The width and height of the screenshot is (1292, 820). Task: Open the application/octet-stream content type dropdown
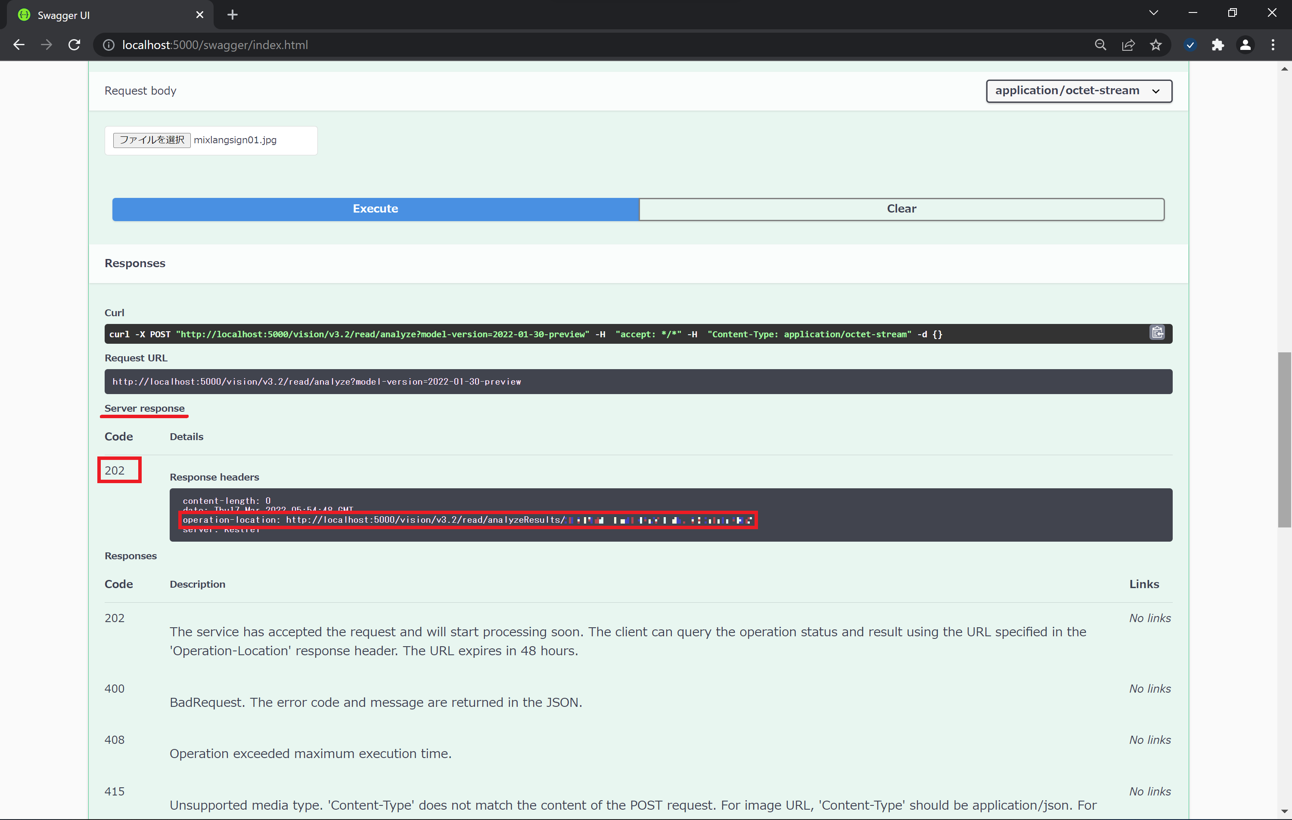pos(1078,91)
